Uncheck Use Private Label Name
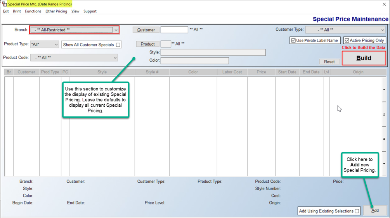This screenshot has width=390, height=218. [x=293, y=40]
